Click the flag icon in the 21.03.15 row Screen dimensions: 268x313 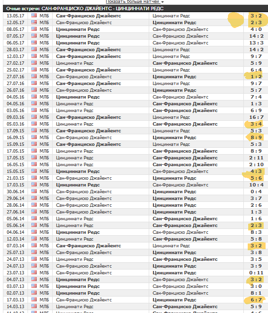[34, 178]
